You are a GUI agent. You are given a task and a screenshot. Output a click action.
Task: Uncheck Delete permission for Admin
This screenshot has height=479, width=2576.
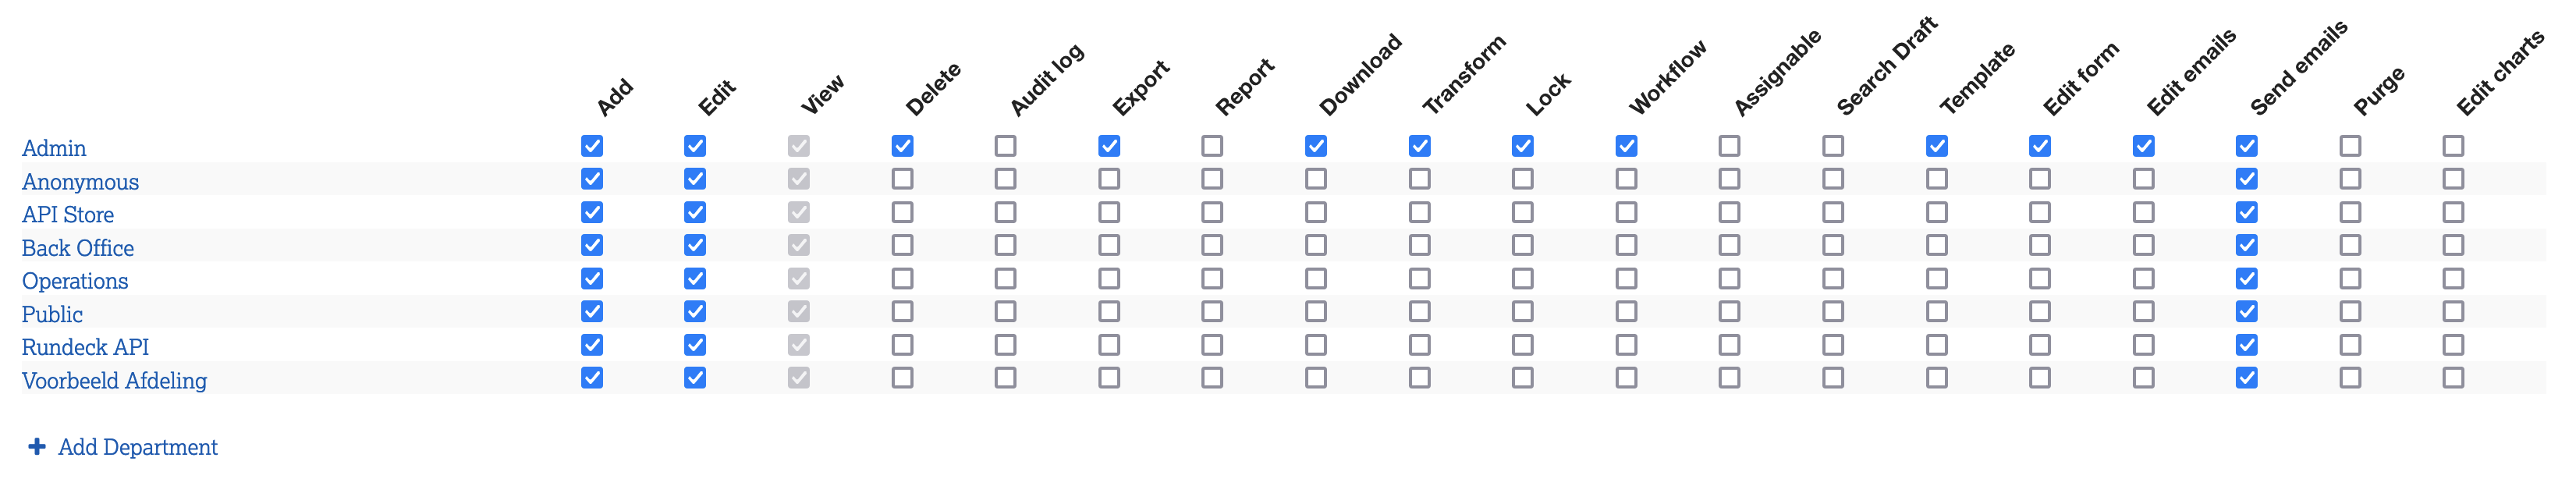[x=902, y=146]
